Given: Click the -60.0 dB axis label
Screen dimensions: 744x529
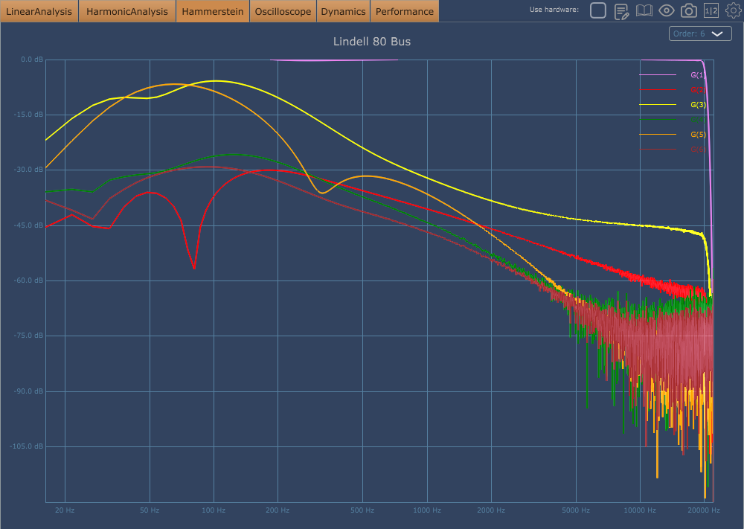Looking at the screenshot, I should pos(29,280).
